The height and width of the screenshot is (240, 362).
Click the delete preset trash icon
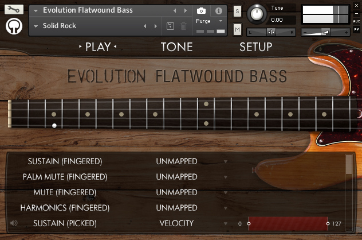coord(183,26)
